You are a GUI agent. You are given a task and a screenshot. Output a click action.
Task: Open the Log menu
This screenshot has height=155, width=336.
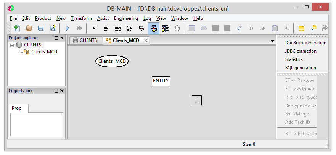click(x=147, y=18)
